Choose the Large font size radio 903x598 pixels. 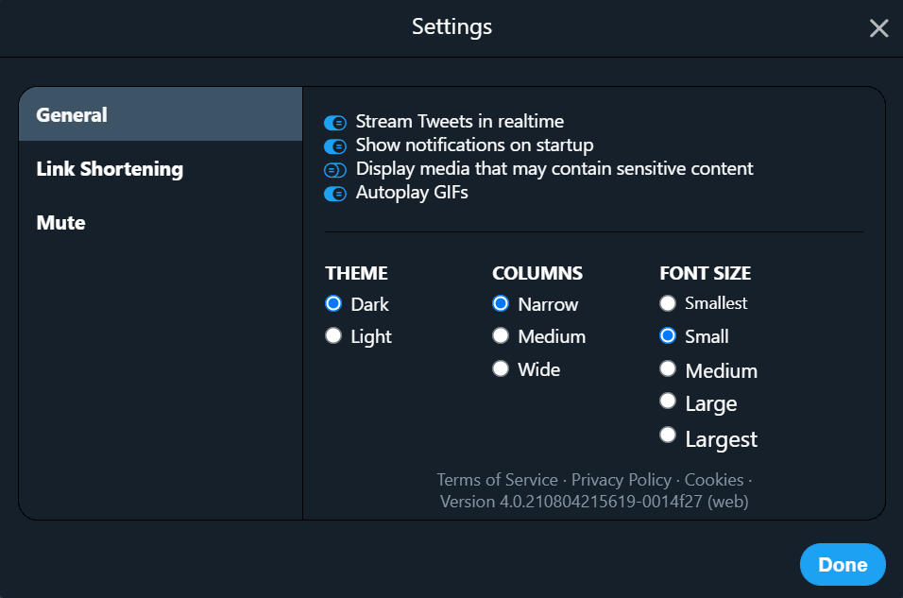point(668,401)
